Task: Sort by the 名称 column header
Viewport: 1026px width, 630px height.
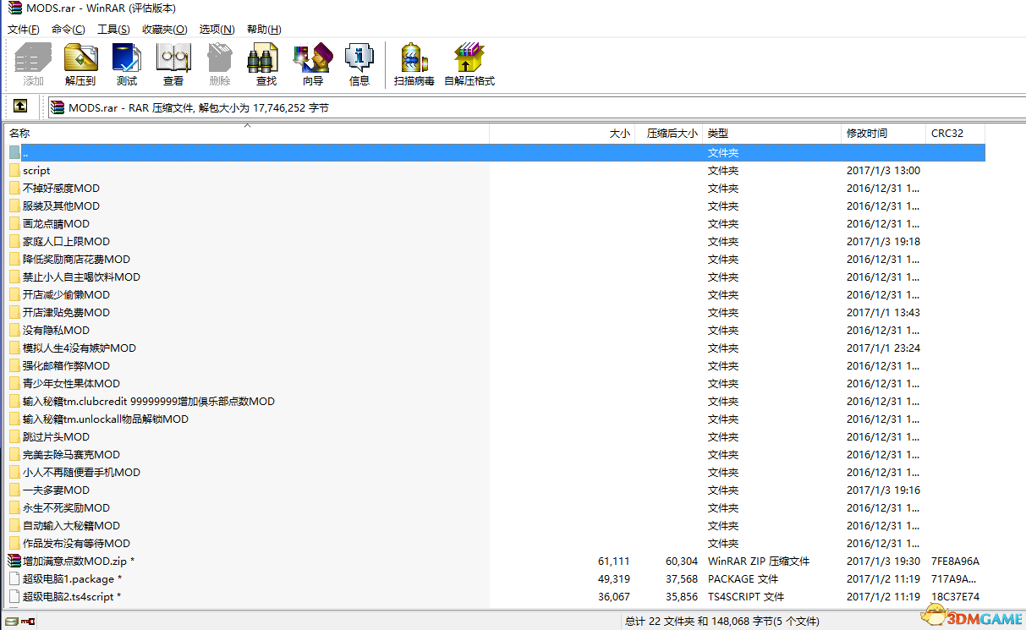Action: click(247, 134)
